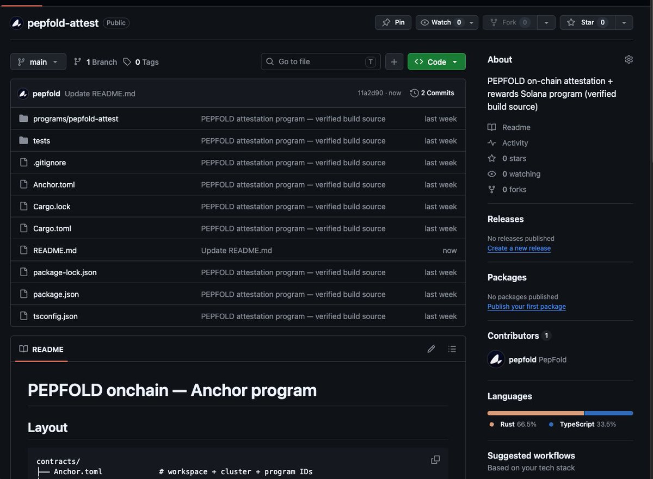The width and height of the screenshot is (653, 479).
Task: Open the commit message in the README.md row
Action: tap(237, 250)
